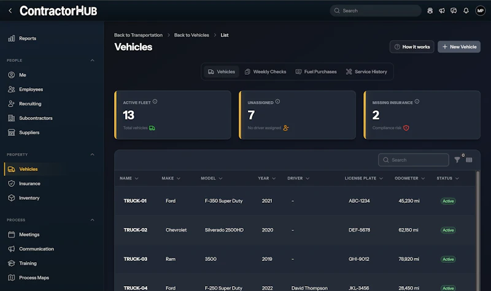This screenshot has width=491, height=291.
Task: Click the Inventory box icon in sidebar
Action: (11, 198)
